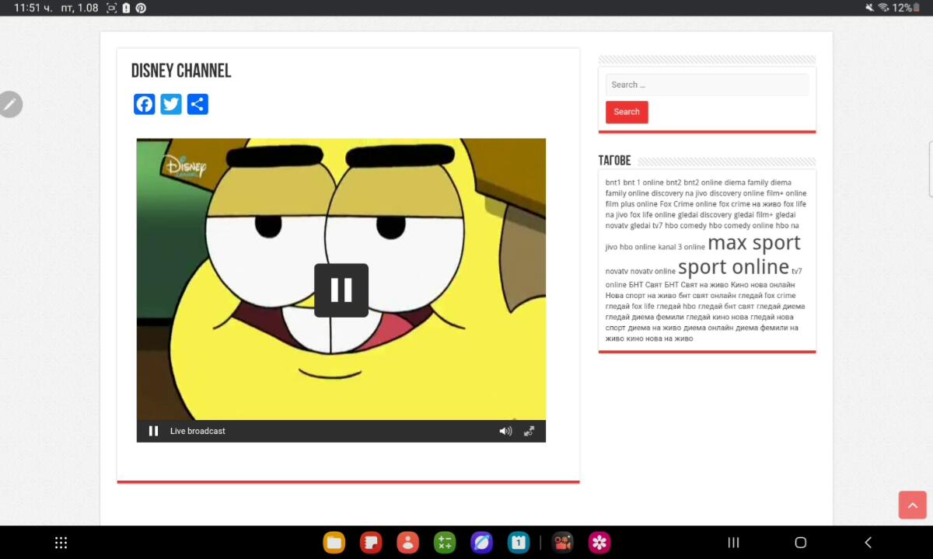Launch My Files folder app in taskbar

tap(334, 543)
